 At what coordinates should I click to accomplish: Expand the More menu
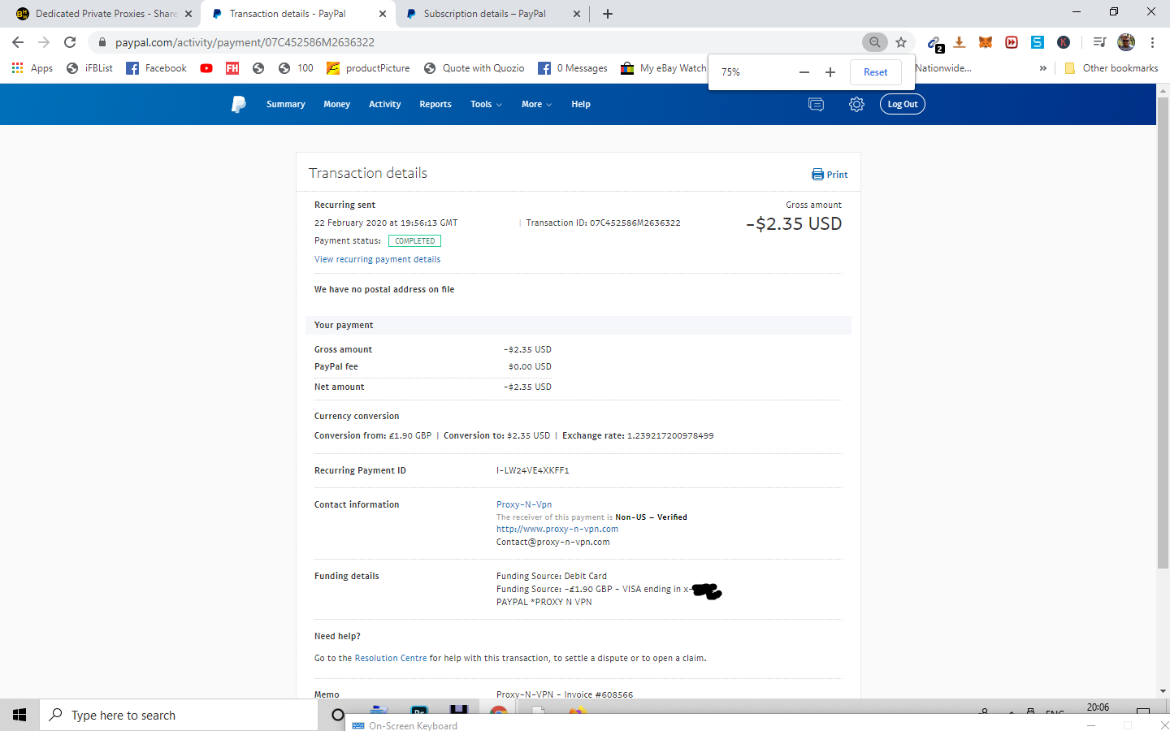536,104
